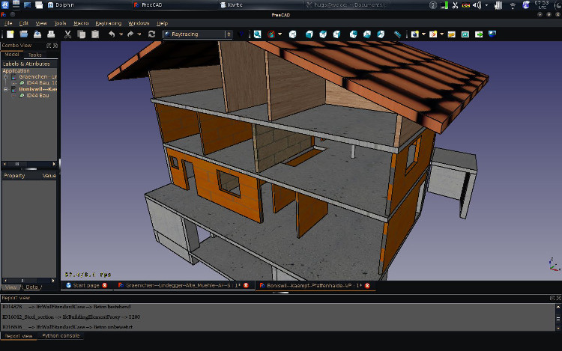Open the Macro menu
The width and height of the screenshot is (562, 351).
80,23
